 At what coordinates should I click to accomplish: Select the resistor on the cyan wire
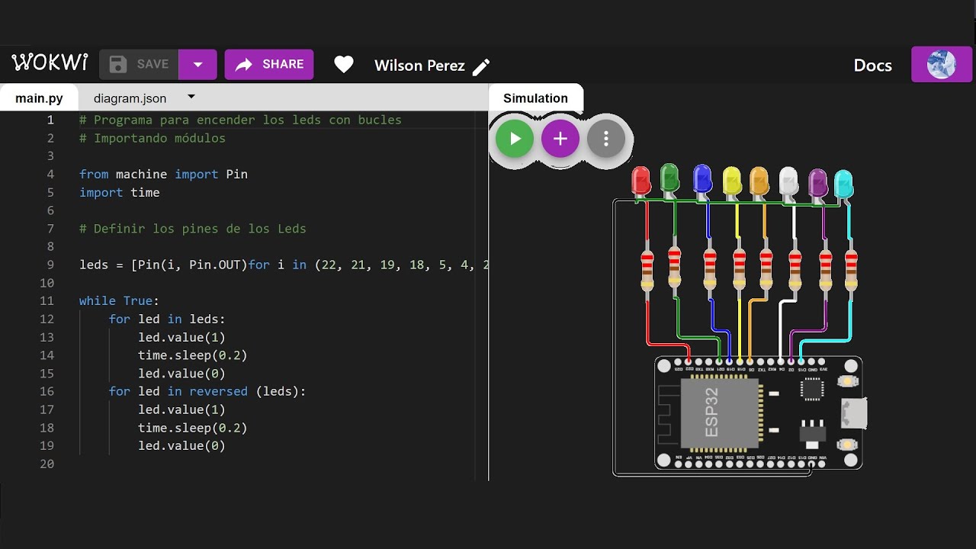point(850,271)
